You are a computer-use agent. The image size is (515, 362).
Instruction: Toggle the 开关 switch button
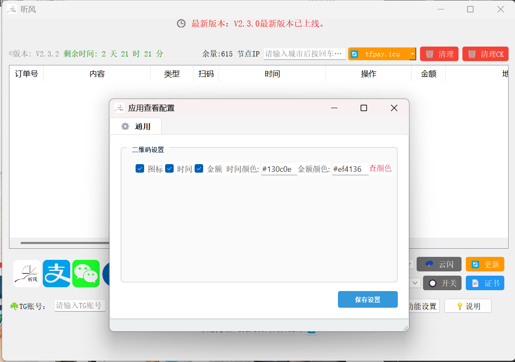pos(442,283)
